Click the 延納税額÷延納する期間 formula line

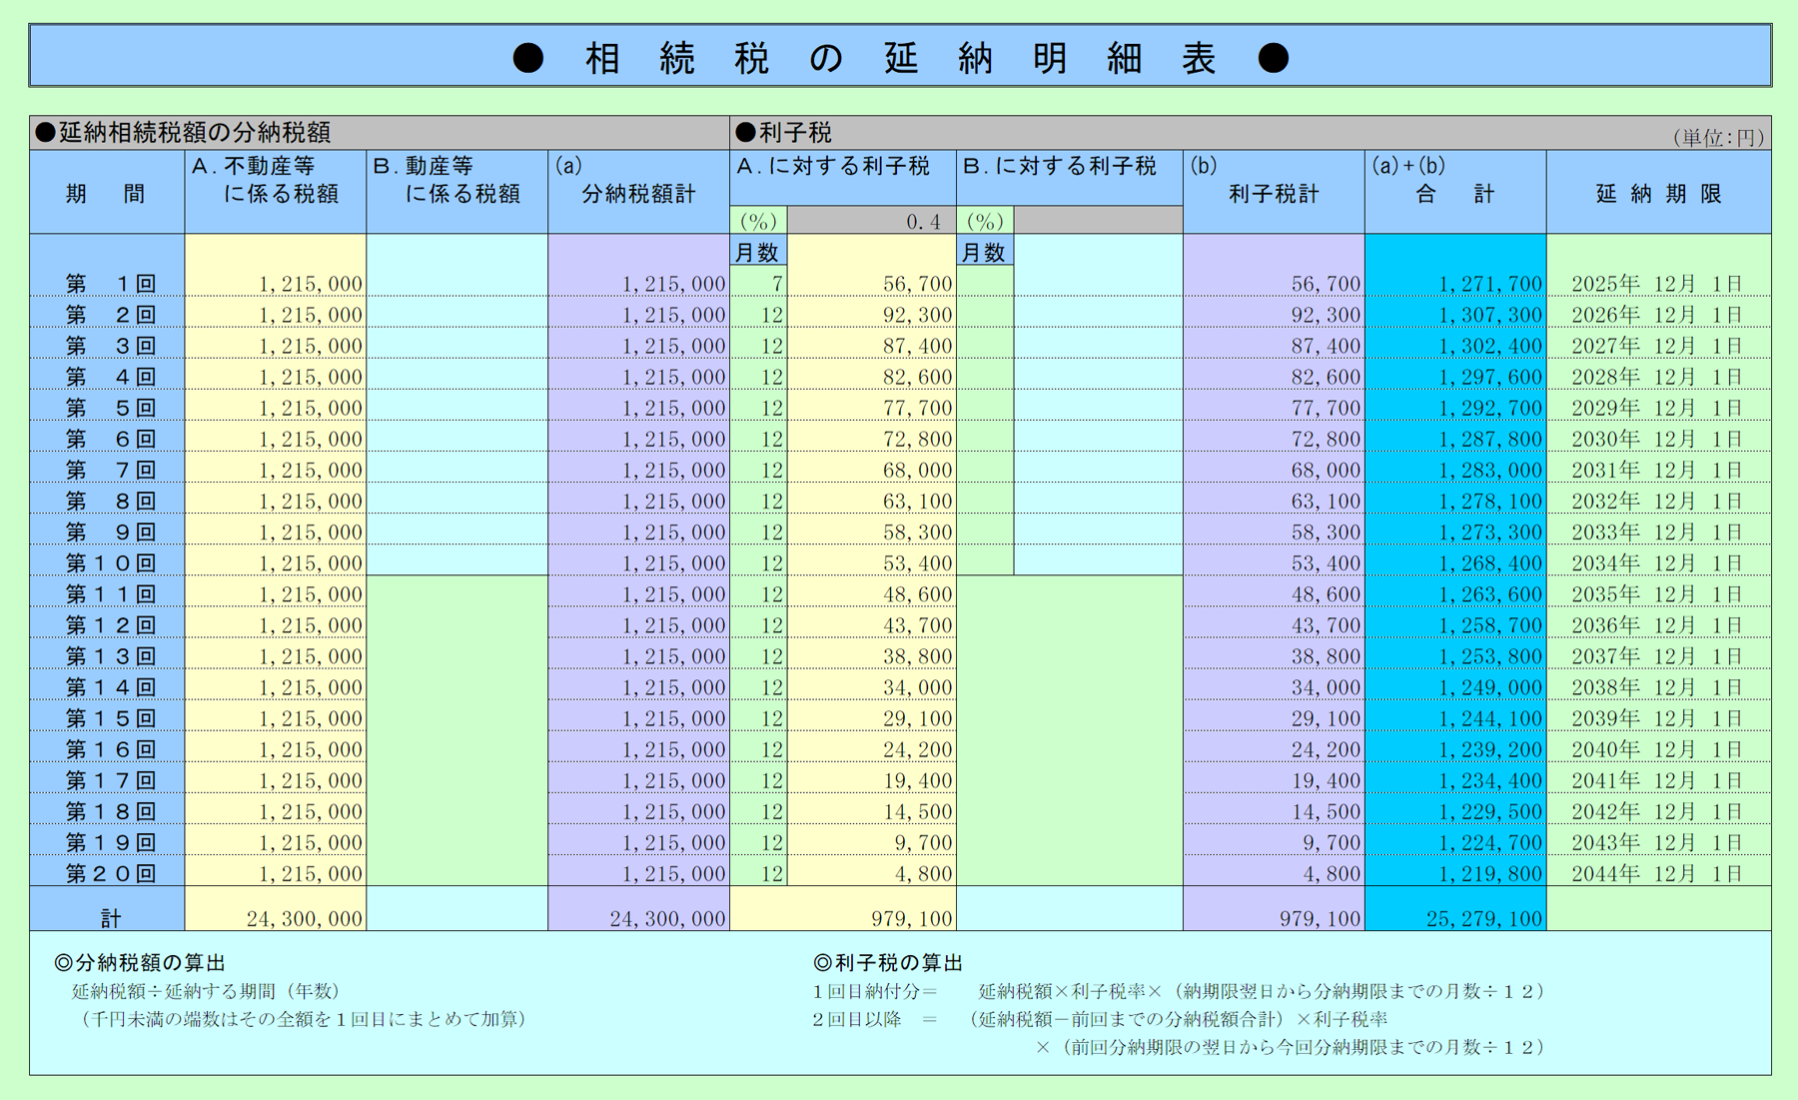tap(206, 991)
